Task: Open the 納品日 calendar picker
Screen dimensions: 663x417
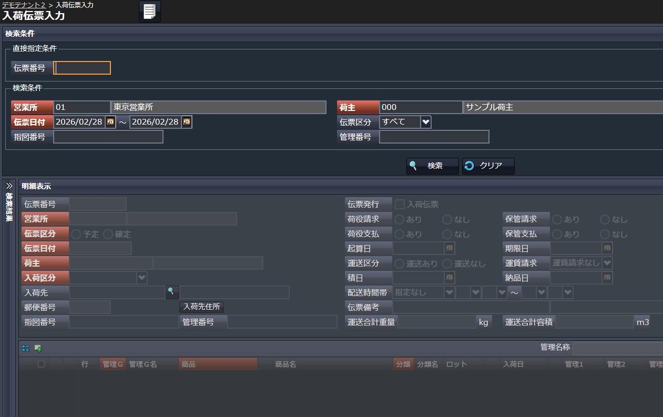Action: [607, 277]
